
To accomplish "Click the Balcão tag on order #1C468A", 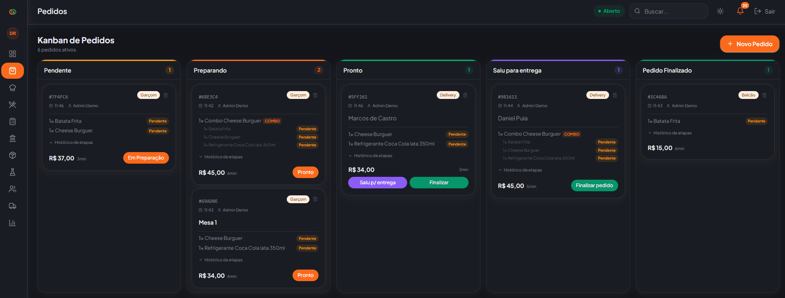I will [748, 95].
